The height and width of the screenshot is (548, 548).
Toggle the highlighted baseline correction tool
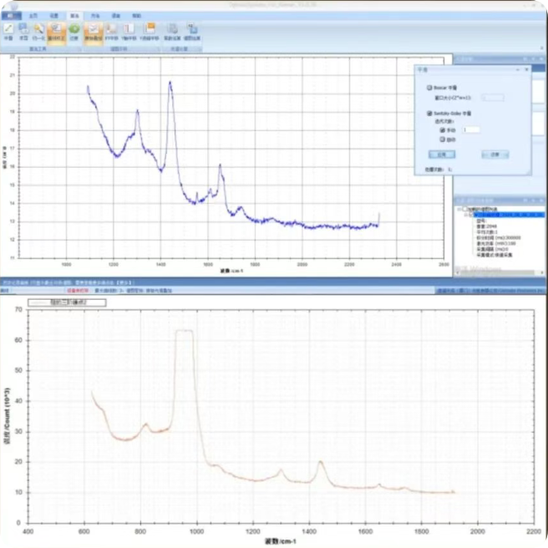pyautogui.click(x=56, y=33)
